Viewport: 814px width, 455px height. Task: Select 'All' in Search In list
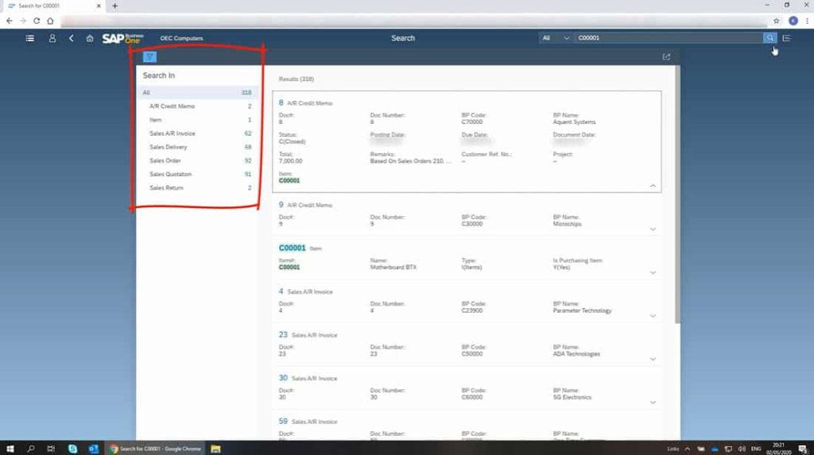tap(197, 92)
